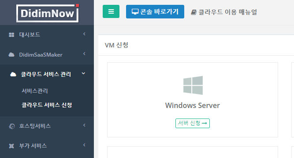Click the 부가 서비스 icon
This screenshot has height=158, width=294.
[x=11, y=146]
